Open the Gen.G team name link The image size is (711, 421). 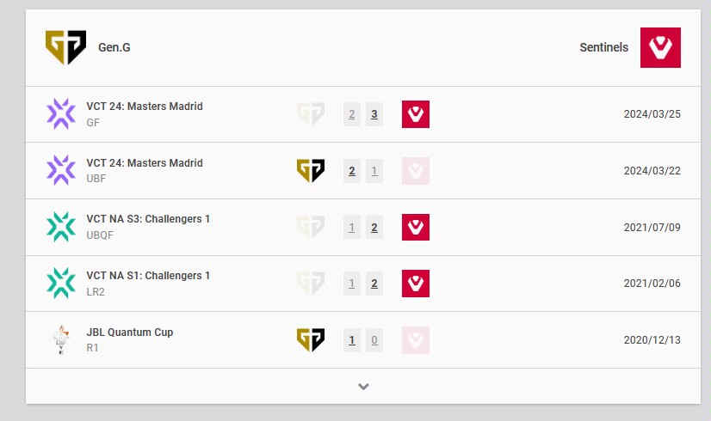(x=114, y=47)
